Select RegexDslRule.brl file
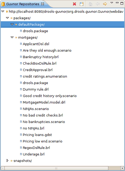 [36, 148]
